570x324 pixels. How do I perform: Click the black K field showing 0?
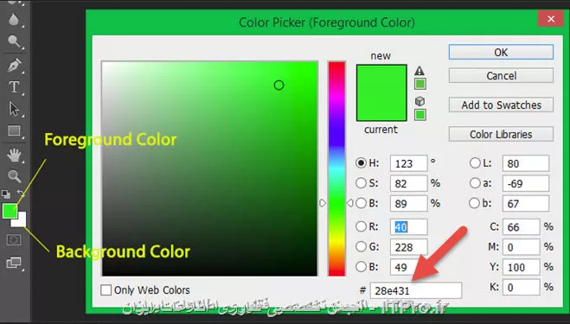point(522,288)
